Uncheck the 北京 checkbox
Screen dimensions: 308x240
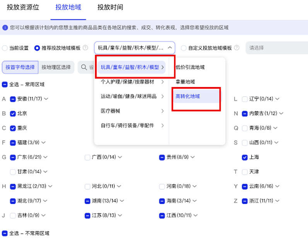click(x=13, y=114)
